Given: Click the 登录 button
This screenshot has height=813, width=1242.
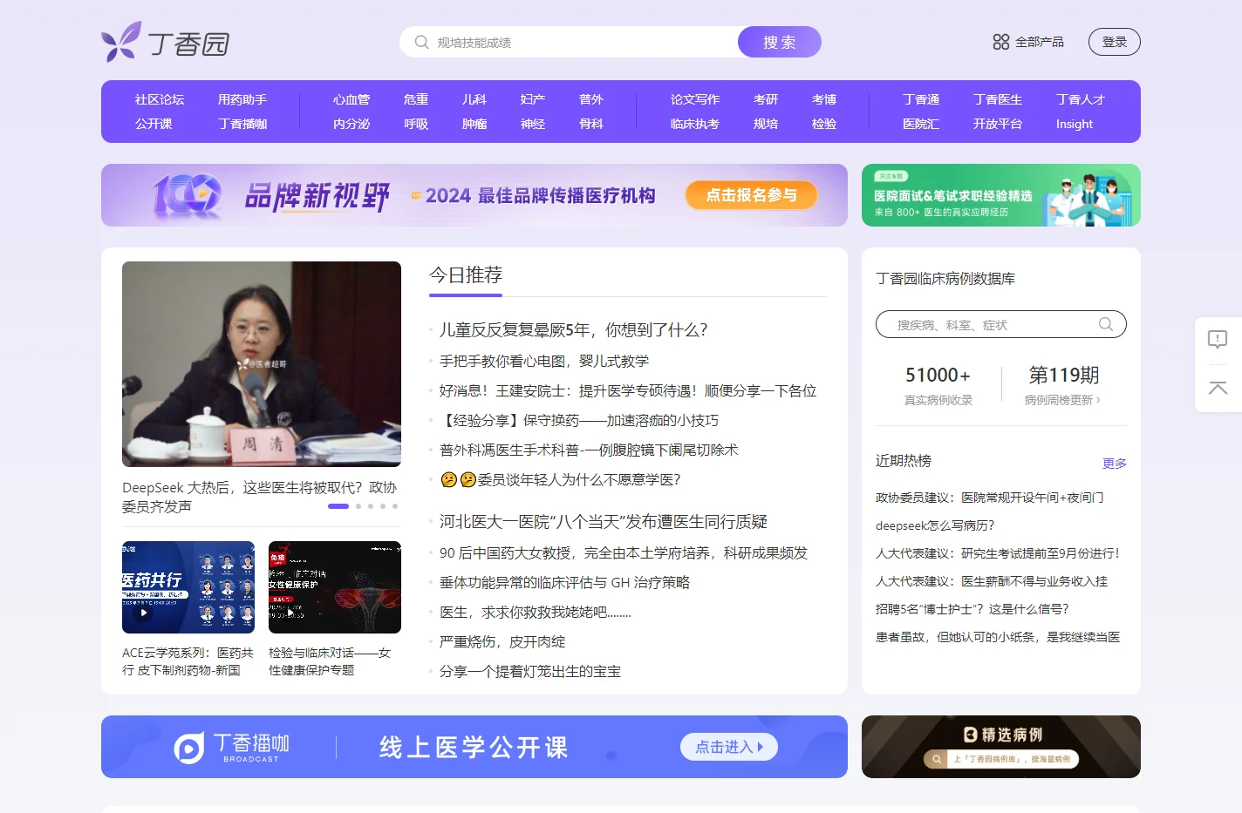Looking at the screenshot, I should (1114, 42).
